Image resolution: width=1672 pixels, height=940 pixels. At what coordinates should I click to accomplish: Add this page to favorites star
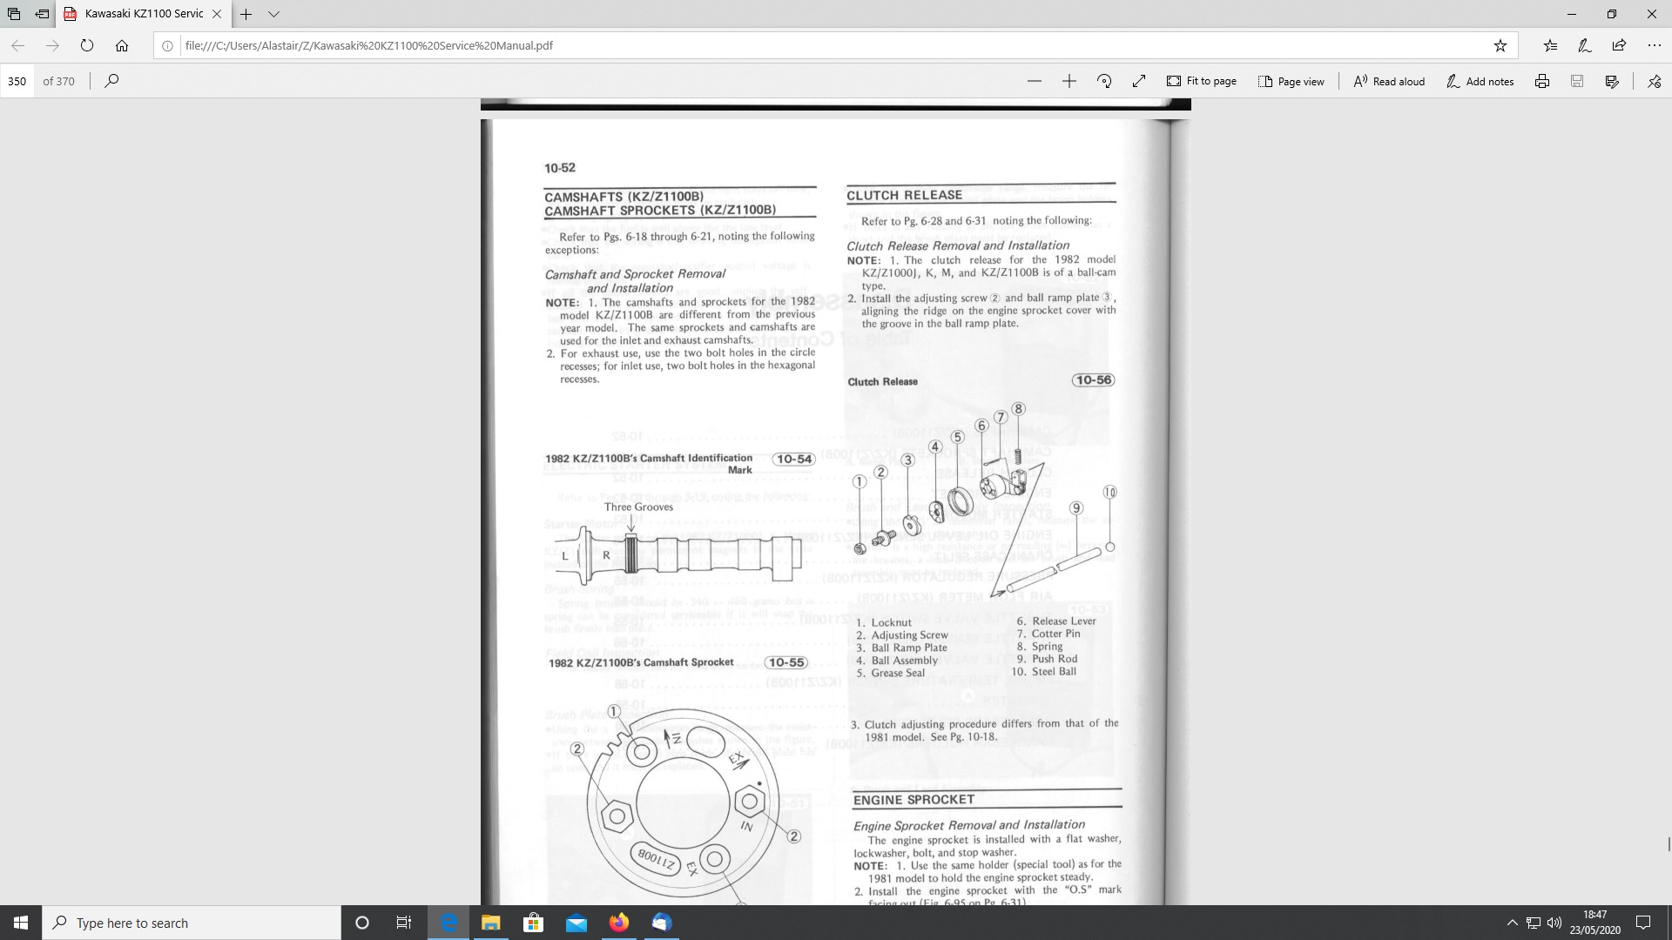[1500, 45]
